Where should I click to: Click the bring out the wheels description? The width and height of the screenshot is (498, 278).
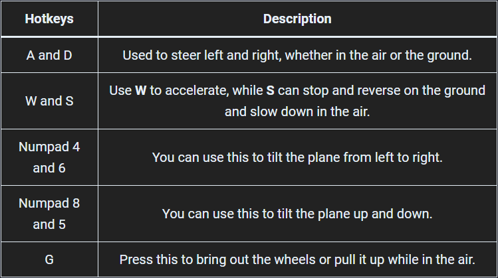(x=297, y=259)
